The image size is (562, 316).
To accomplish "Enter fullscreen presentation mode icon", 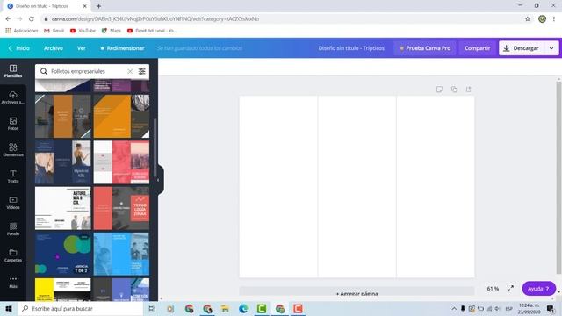I will tap(510, 289).
